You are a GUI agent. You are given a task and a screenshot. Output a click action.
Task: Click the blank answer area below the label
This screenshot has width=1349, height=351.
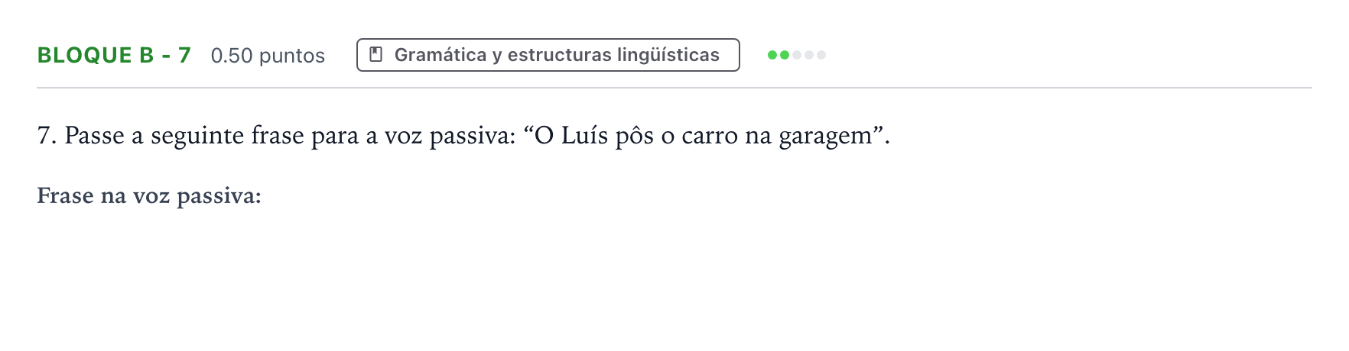(674, 275)
